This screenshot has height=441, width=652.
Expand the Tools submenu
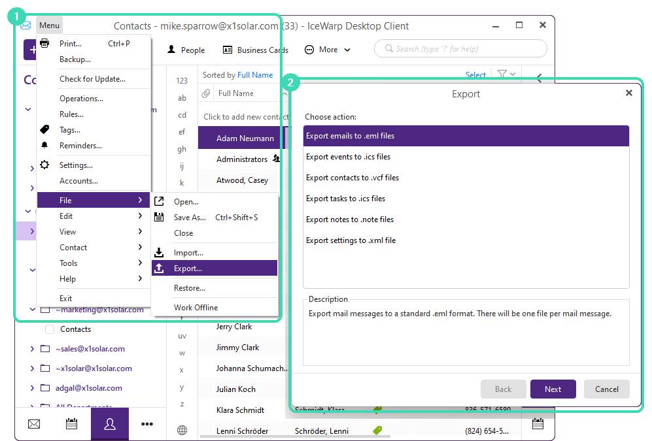(94, 263)
